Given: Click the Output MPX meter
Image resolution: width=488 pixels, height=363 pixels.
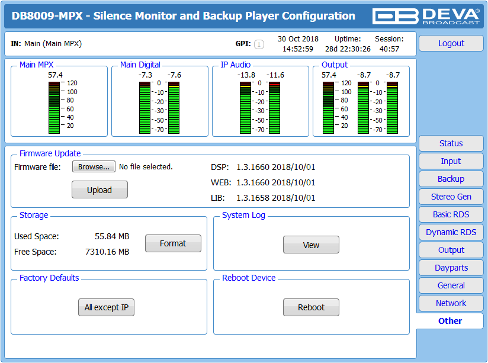Looking at the screenshot, I should (328, 108).
